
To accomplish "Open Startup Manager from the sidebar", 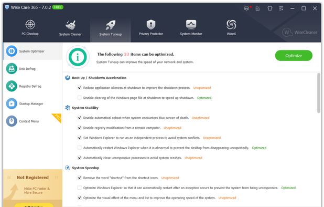I will pyautogui.click(x=33, y=103).
